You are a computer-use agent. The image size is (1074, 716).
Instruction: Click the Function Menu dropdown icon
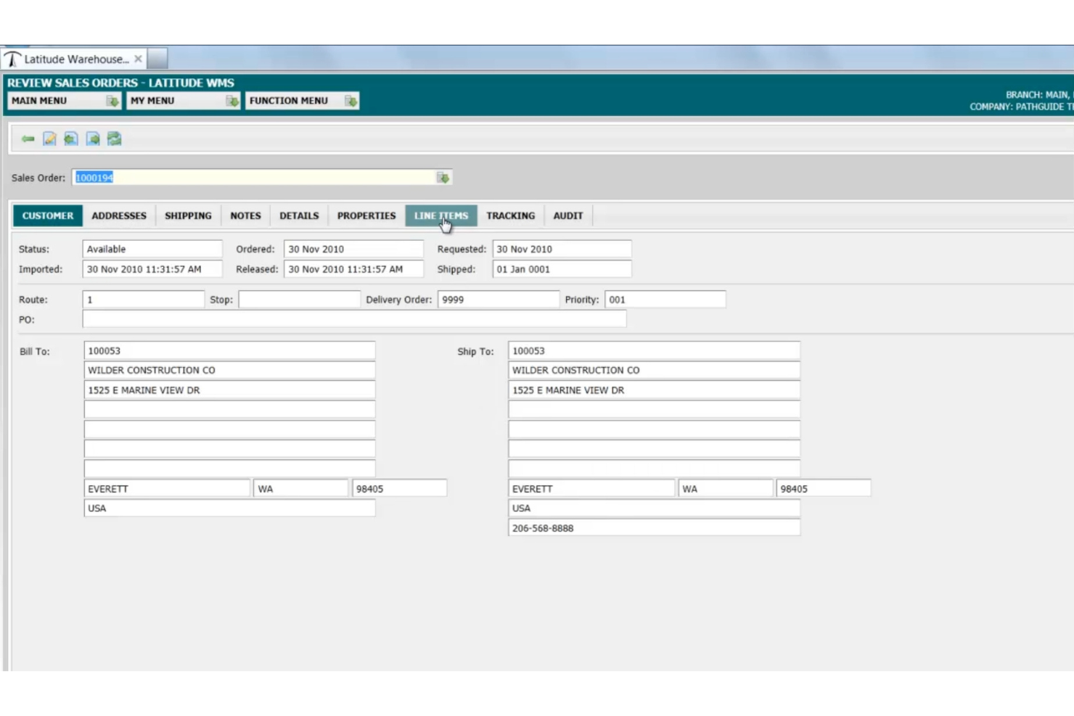[x=351, y=101]
